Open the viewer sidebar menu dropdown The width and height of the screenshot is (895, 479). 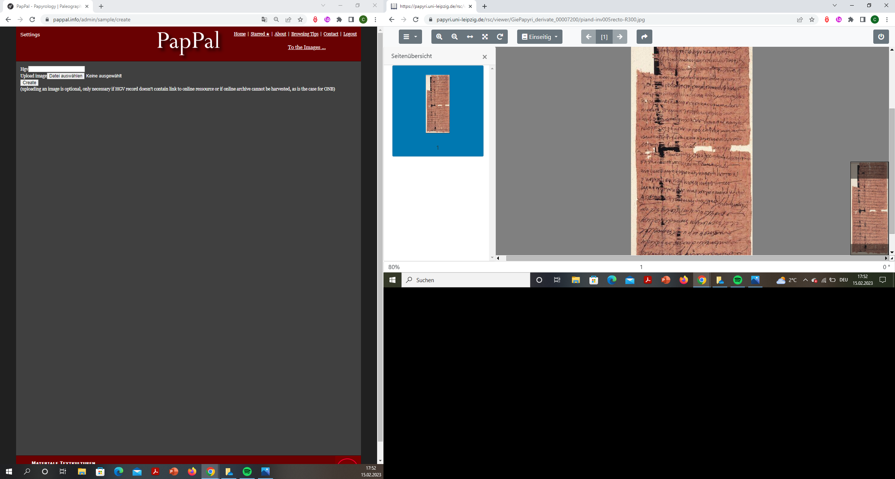[x=410, y=37]
